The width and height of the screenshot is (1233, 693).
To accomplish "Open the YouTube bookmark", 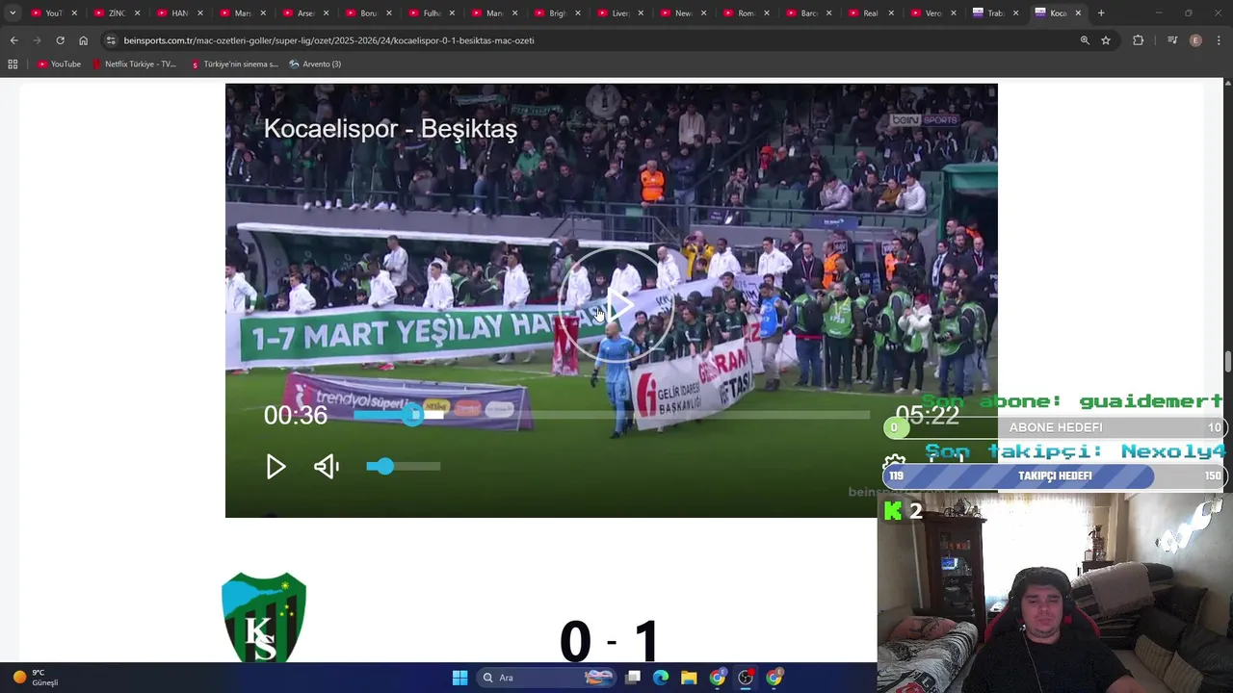I will (x=59, y=64).
